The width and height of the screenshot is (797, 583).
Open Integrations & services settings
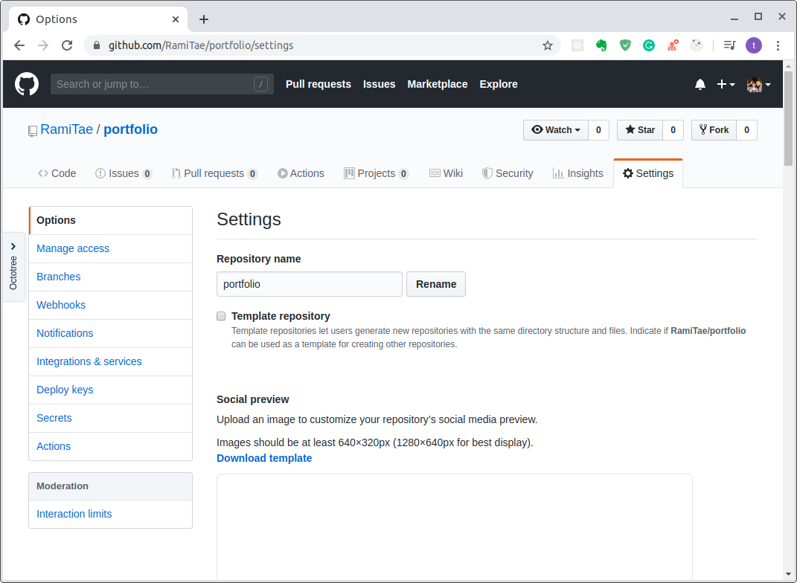click(x=111, y=361)
